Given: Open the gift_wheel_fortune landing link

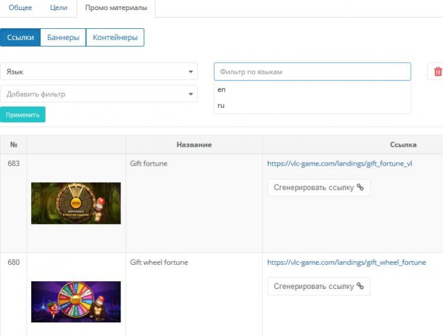Looking at the screenshot, I should pos(346,262).
